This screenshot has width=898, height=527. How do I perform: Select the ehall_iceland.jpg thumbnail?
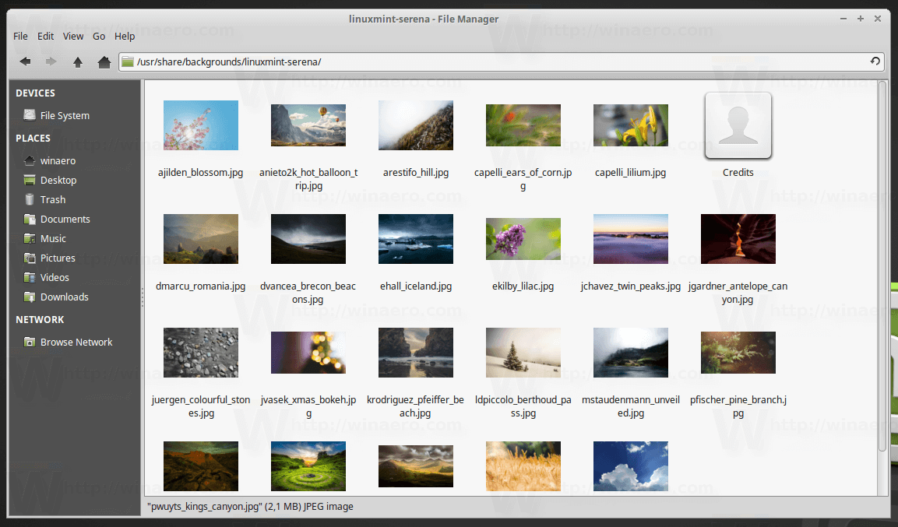(x=416, y=239)
